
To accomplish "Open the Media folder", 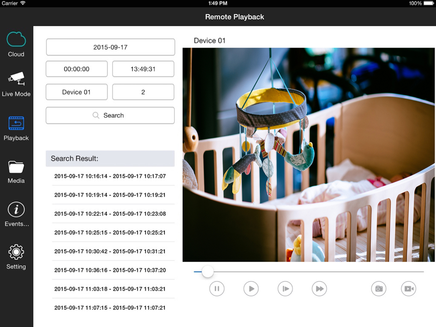I will coord(16,172).
